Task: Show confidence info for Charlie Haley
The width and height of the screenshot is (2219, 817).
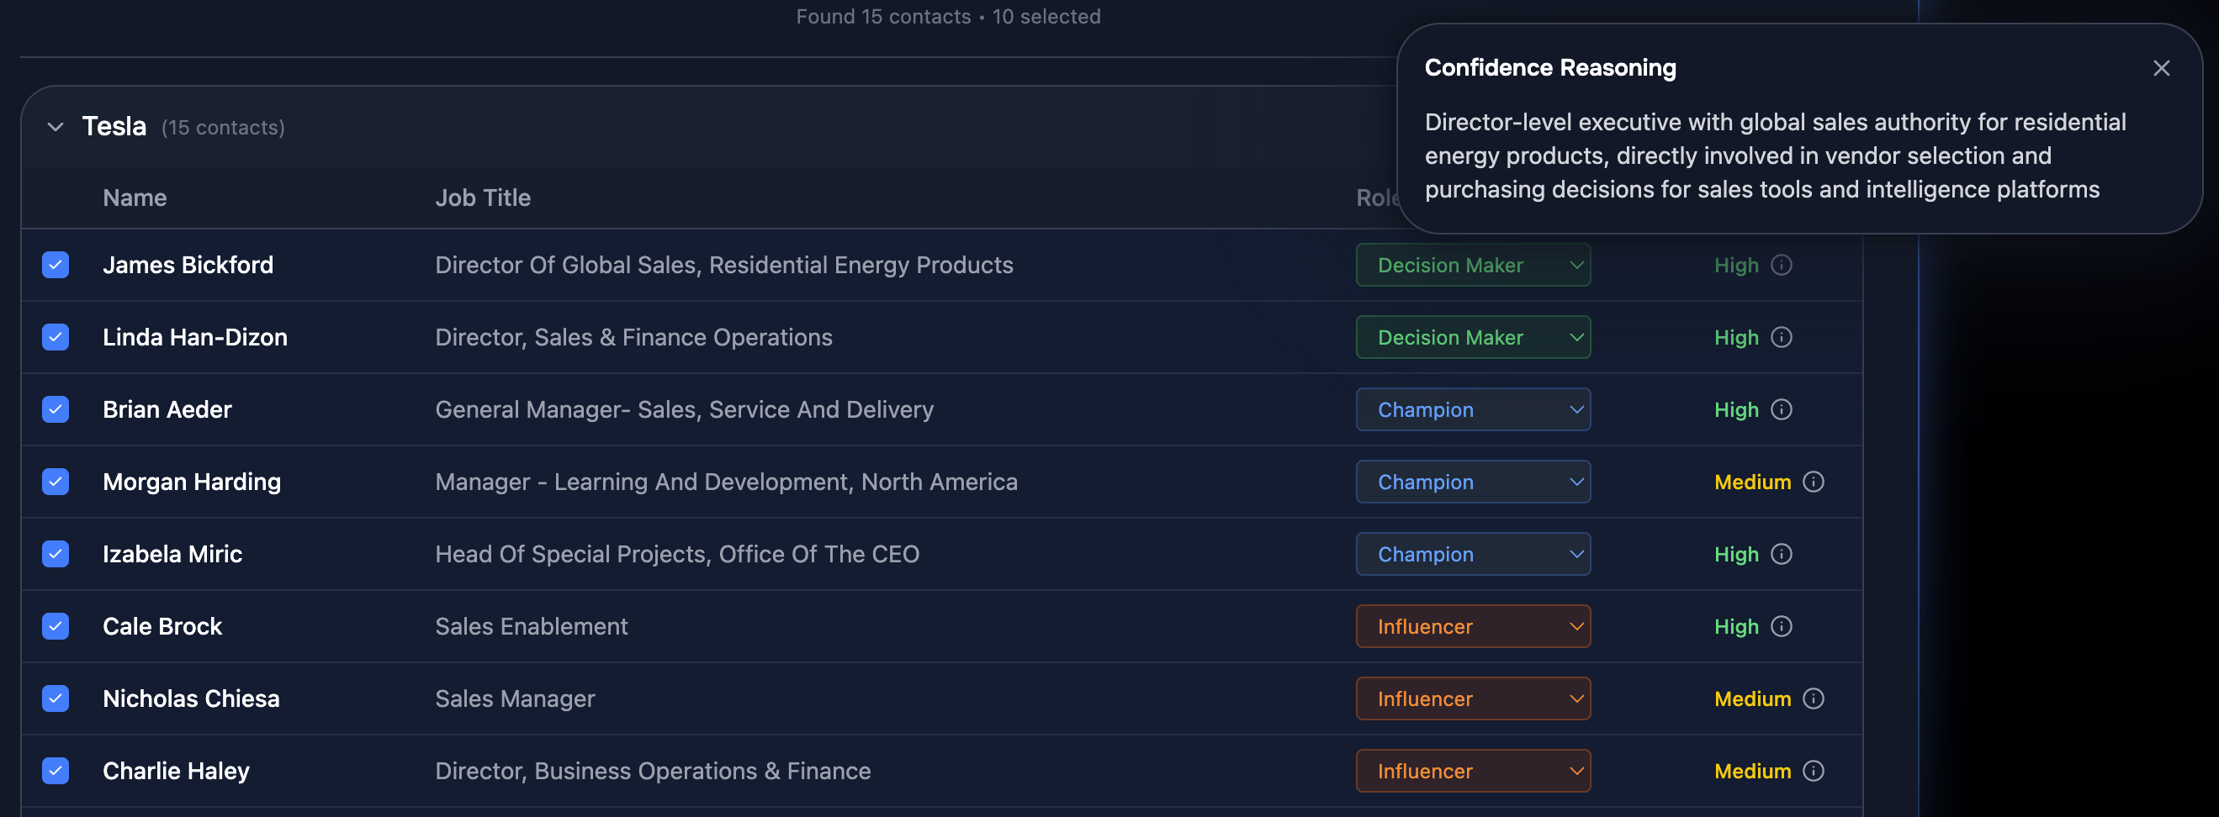Action: [1814, 772]
